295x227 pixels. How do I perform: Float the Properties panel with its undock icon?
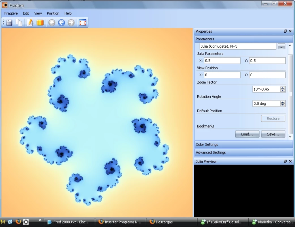click(285, 31)
